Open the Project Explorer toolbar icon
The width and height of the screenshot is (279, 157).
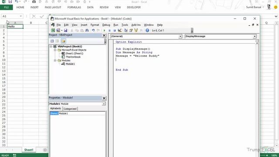click(x=126, y=31)
